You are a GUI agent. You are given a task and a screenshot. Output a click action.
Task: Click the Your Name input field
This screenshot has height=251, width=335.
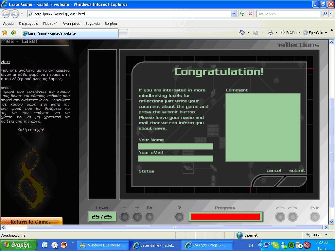tap(175, 146)
